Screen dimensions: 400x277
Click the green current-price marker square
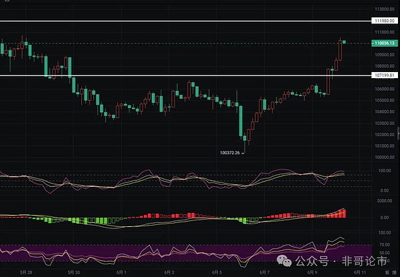point(344,42)
